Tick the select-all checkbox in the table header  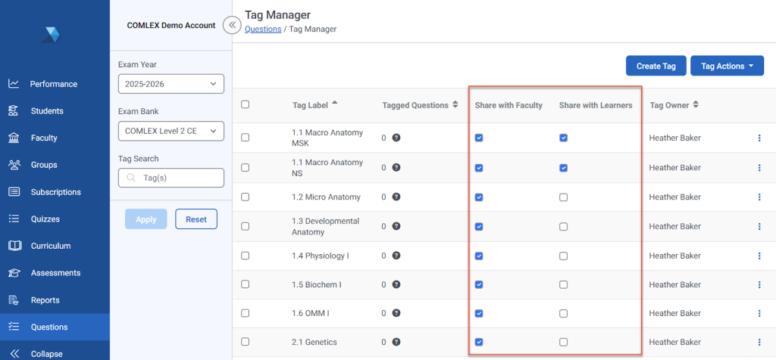coord(245,104)
